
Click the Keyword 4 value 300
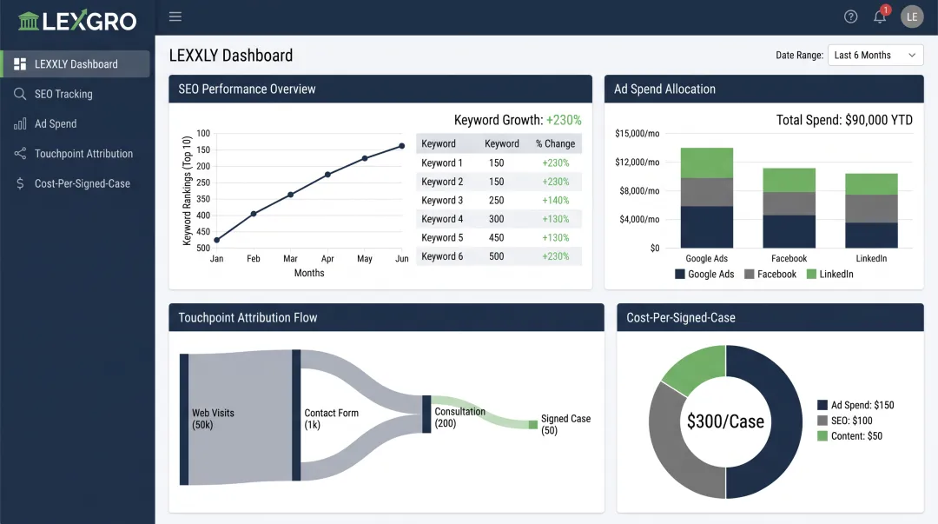click(497, 219)
